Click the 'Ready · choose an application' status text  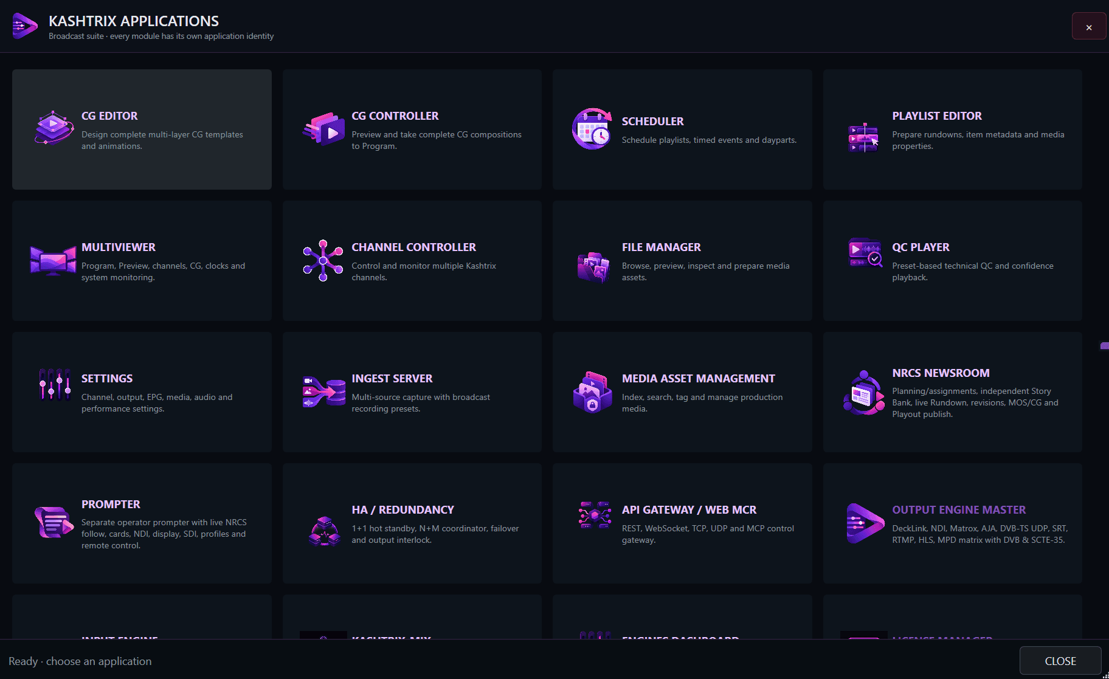[x=80, y=661]
